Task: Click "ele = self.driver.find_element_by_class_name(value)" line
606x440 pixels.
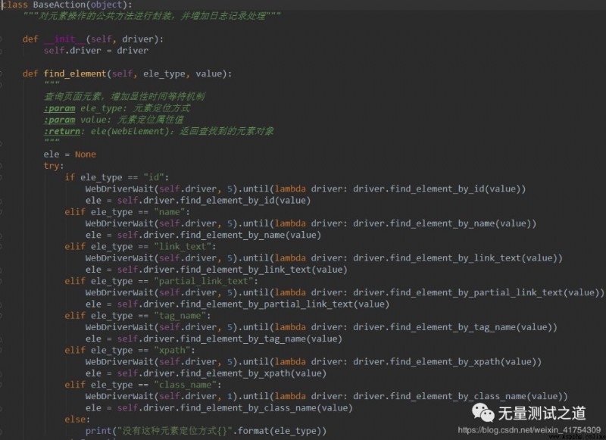Action: pos(219,408)
